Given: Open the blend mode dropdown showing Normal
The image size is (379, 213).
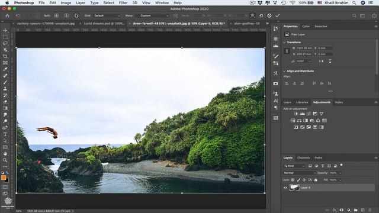Looking at the screenshot, I should (299, 173).
